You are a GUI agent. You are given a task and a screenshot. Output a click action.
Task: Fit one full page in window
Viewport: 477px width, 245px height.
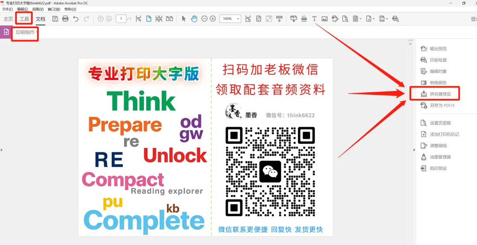tap(258, 19)
